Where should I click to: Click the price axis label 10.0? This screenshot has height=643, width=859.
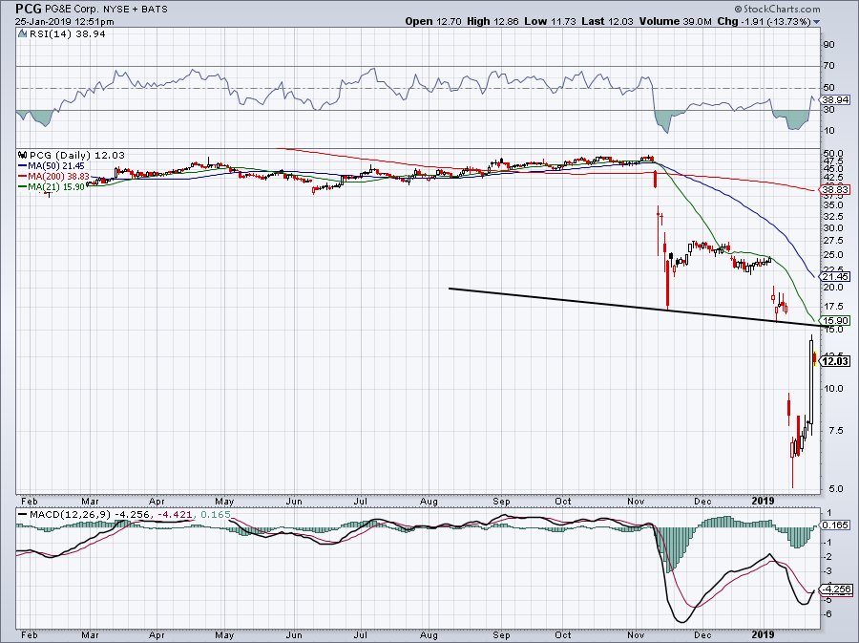pyautogui.click(x=832, y=389)
